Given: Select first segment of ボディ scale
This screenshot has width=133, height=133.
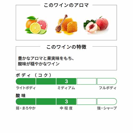Looking at the screenshot, I should coord(26,81).
